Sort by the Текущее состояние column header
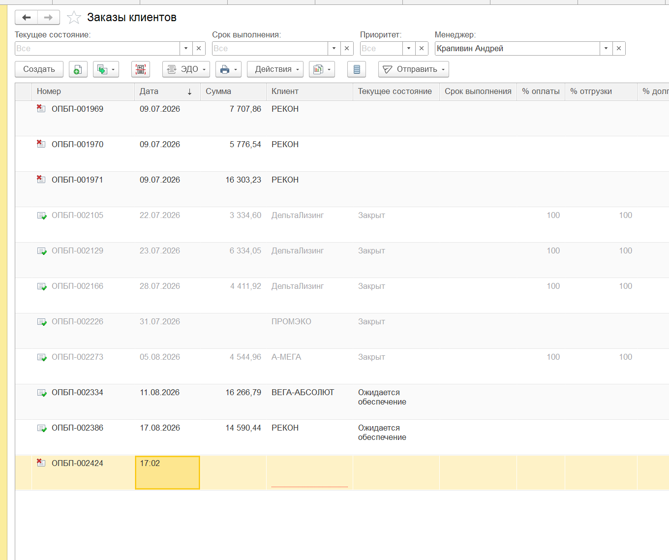 [396, 92]
